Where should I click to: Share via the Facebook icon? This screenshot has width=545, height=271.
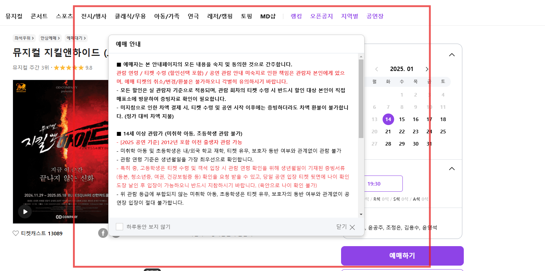click(x=103, y=233)
